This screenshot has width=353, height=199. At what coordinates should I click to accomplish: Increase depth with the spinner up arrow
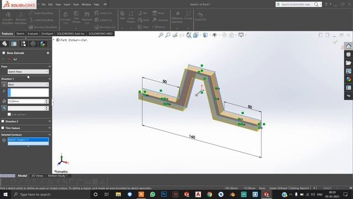click(x=46, y=100)
